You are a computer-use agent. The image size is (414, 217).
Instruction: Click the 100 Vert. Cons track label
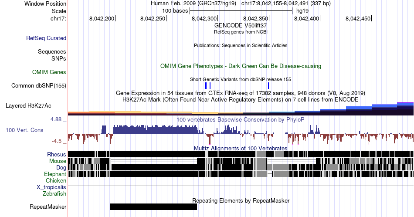(x=24, y=130)
